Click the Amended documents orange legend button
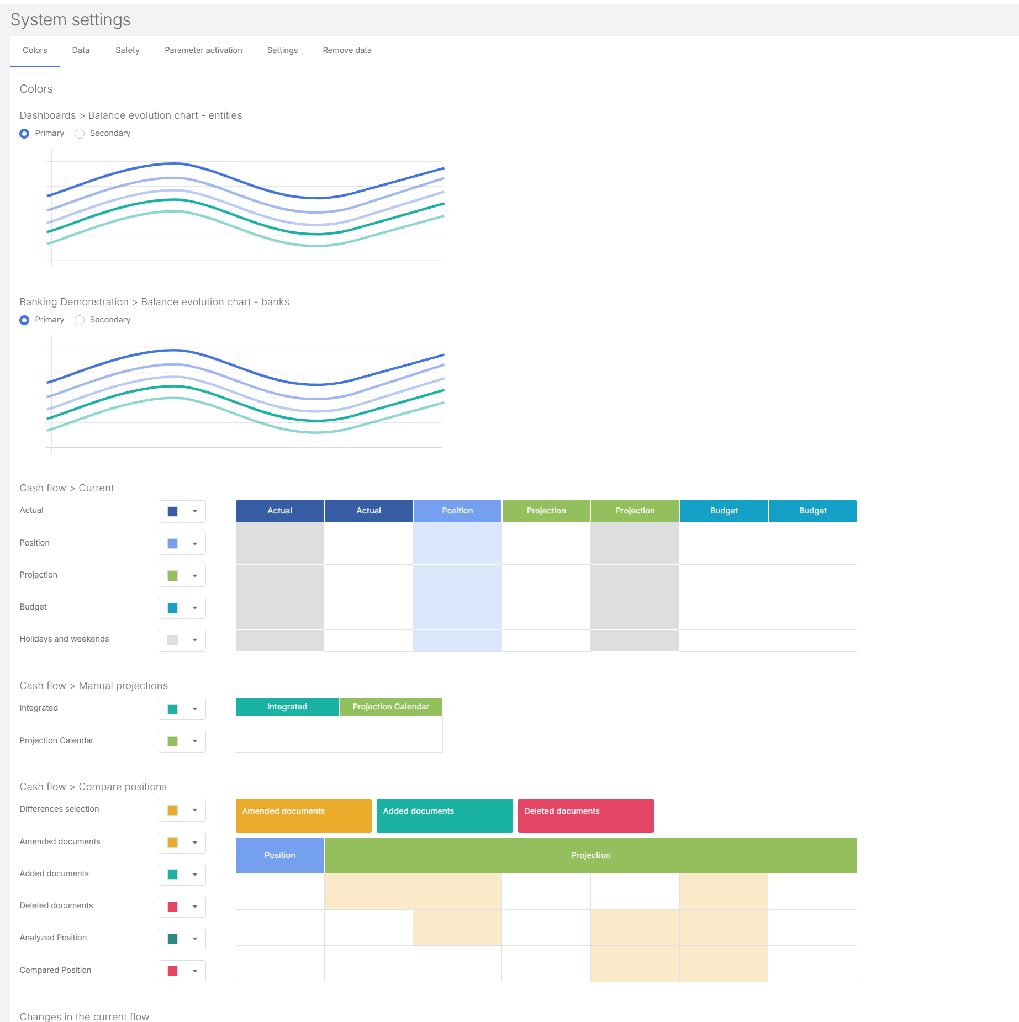The image size is (1019, 1022). click(x=303, y=816)
